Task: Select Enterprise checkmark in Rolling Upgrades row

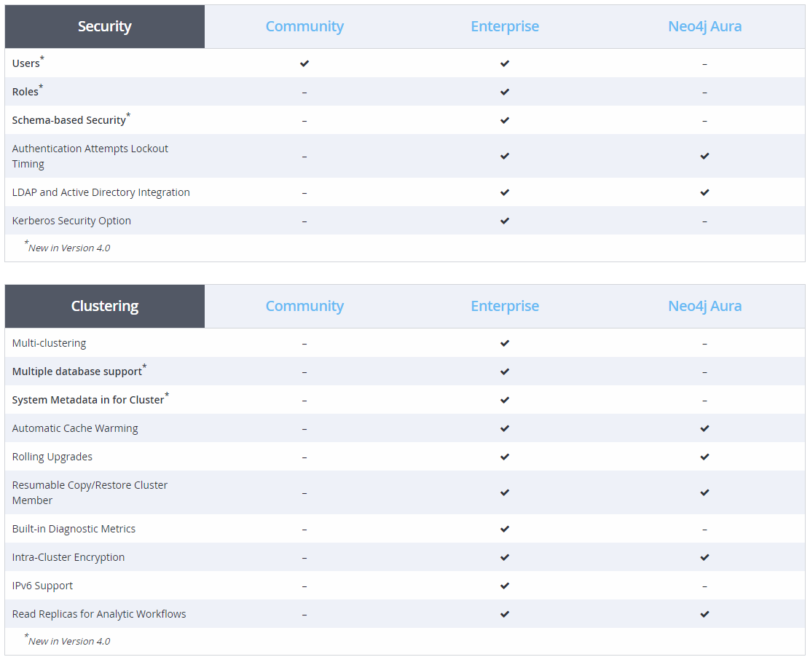Action: [x=505, y=457]
